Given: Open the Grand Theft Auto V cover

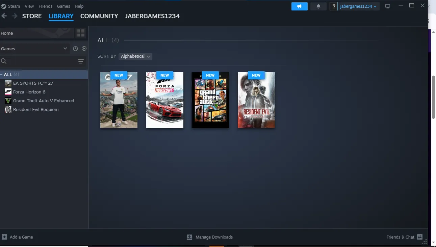Looking at the screenshot, I should click(x=210, y=100).
